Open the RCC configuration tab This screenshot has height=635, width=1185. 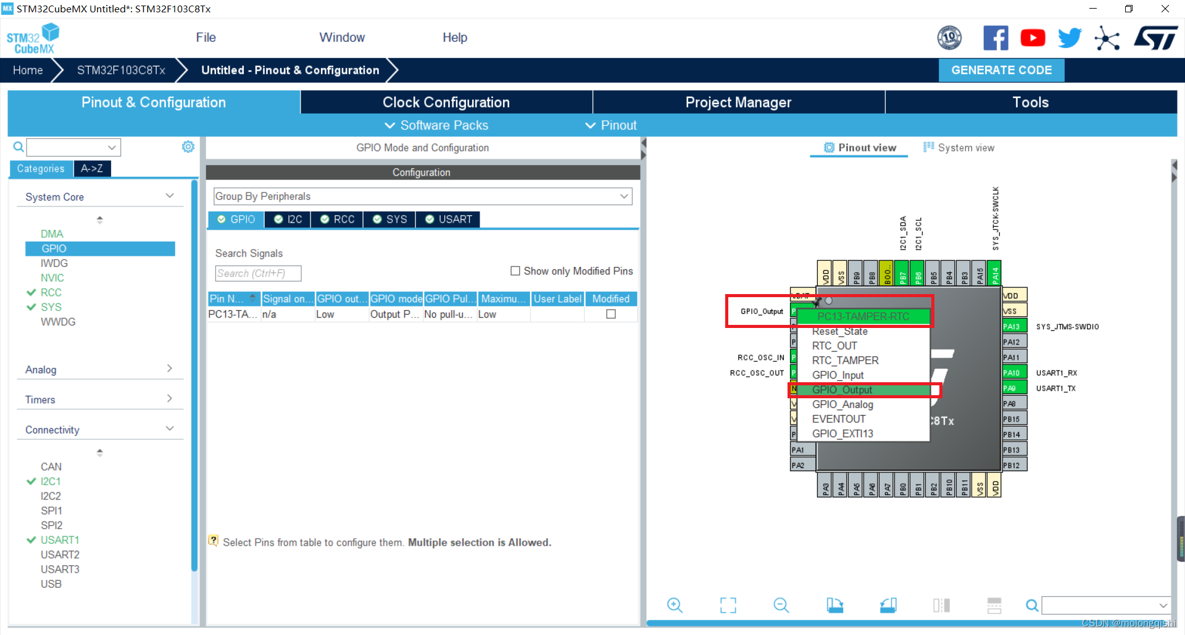(338, 219)
